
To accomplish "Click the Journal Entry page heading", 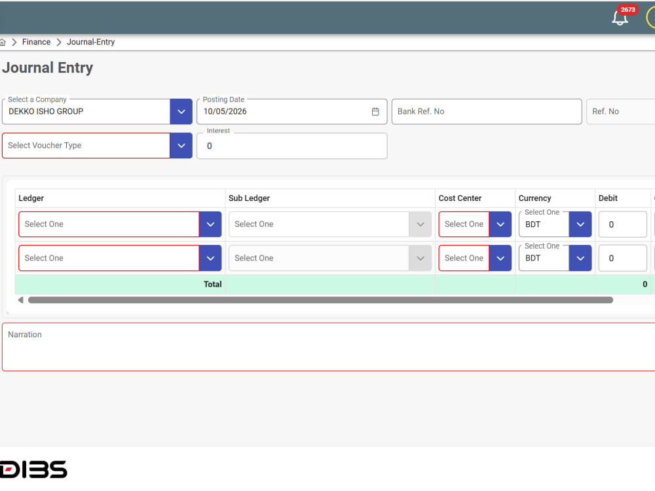I will click(48, 67).
